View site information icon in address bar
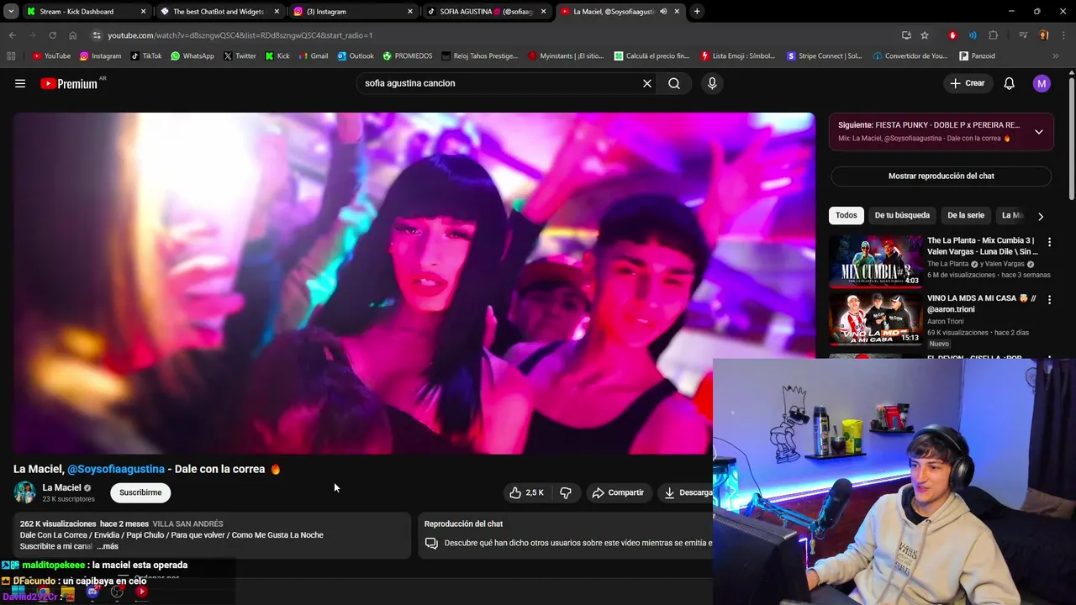1076x605 pixels. click(x=96, y=35)
